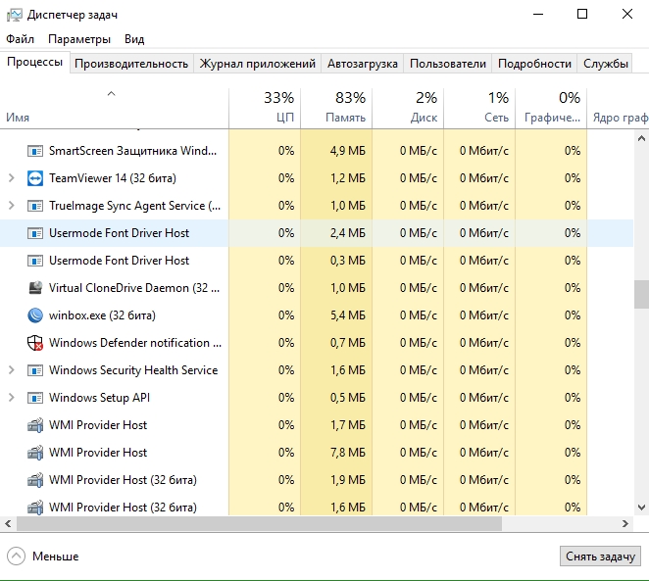Viewport: 649px width, 581px height.
Task: Click the Windows Setup API icon
Action: (35, 398)
